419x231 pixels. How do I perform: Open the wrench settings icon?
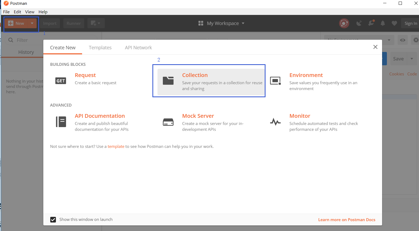[371, 23]
